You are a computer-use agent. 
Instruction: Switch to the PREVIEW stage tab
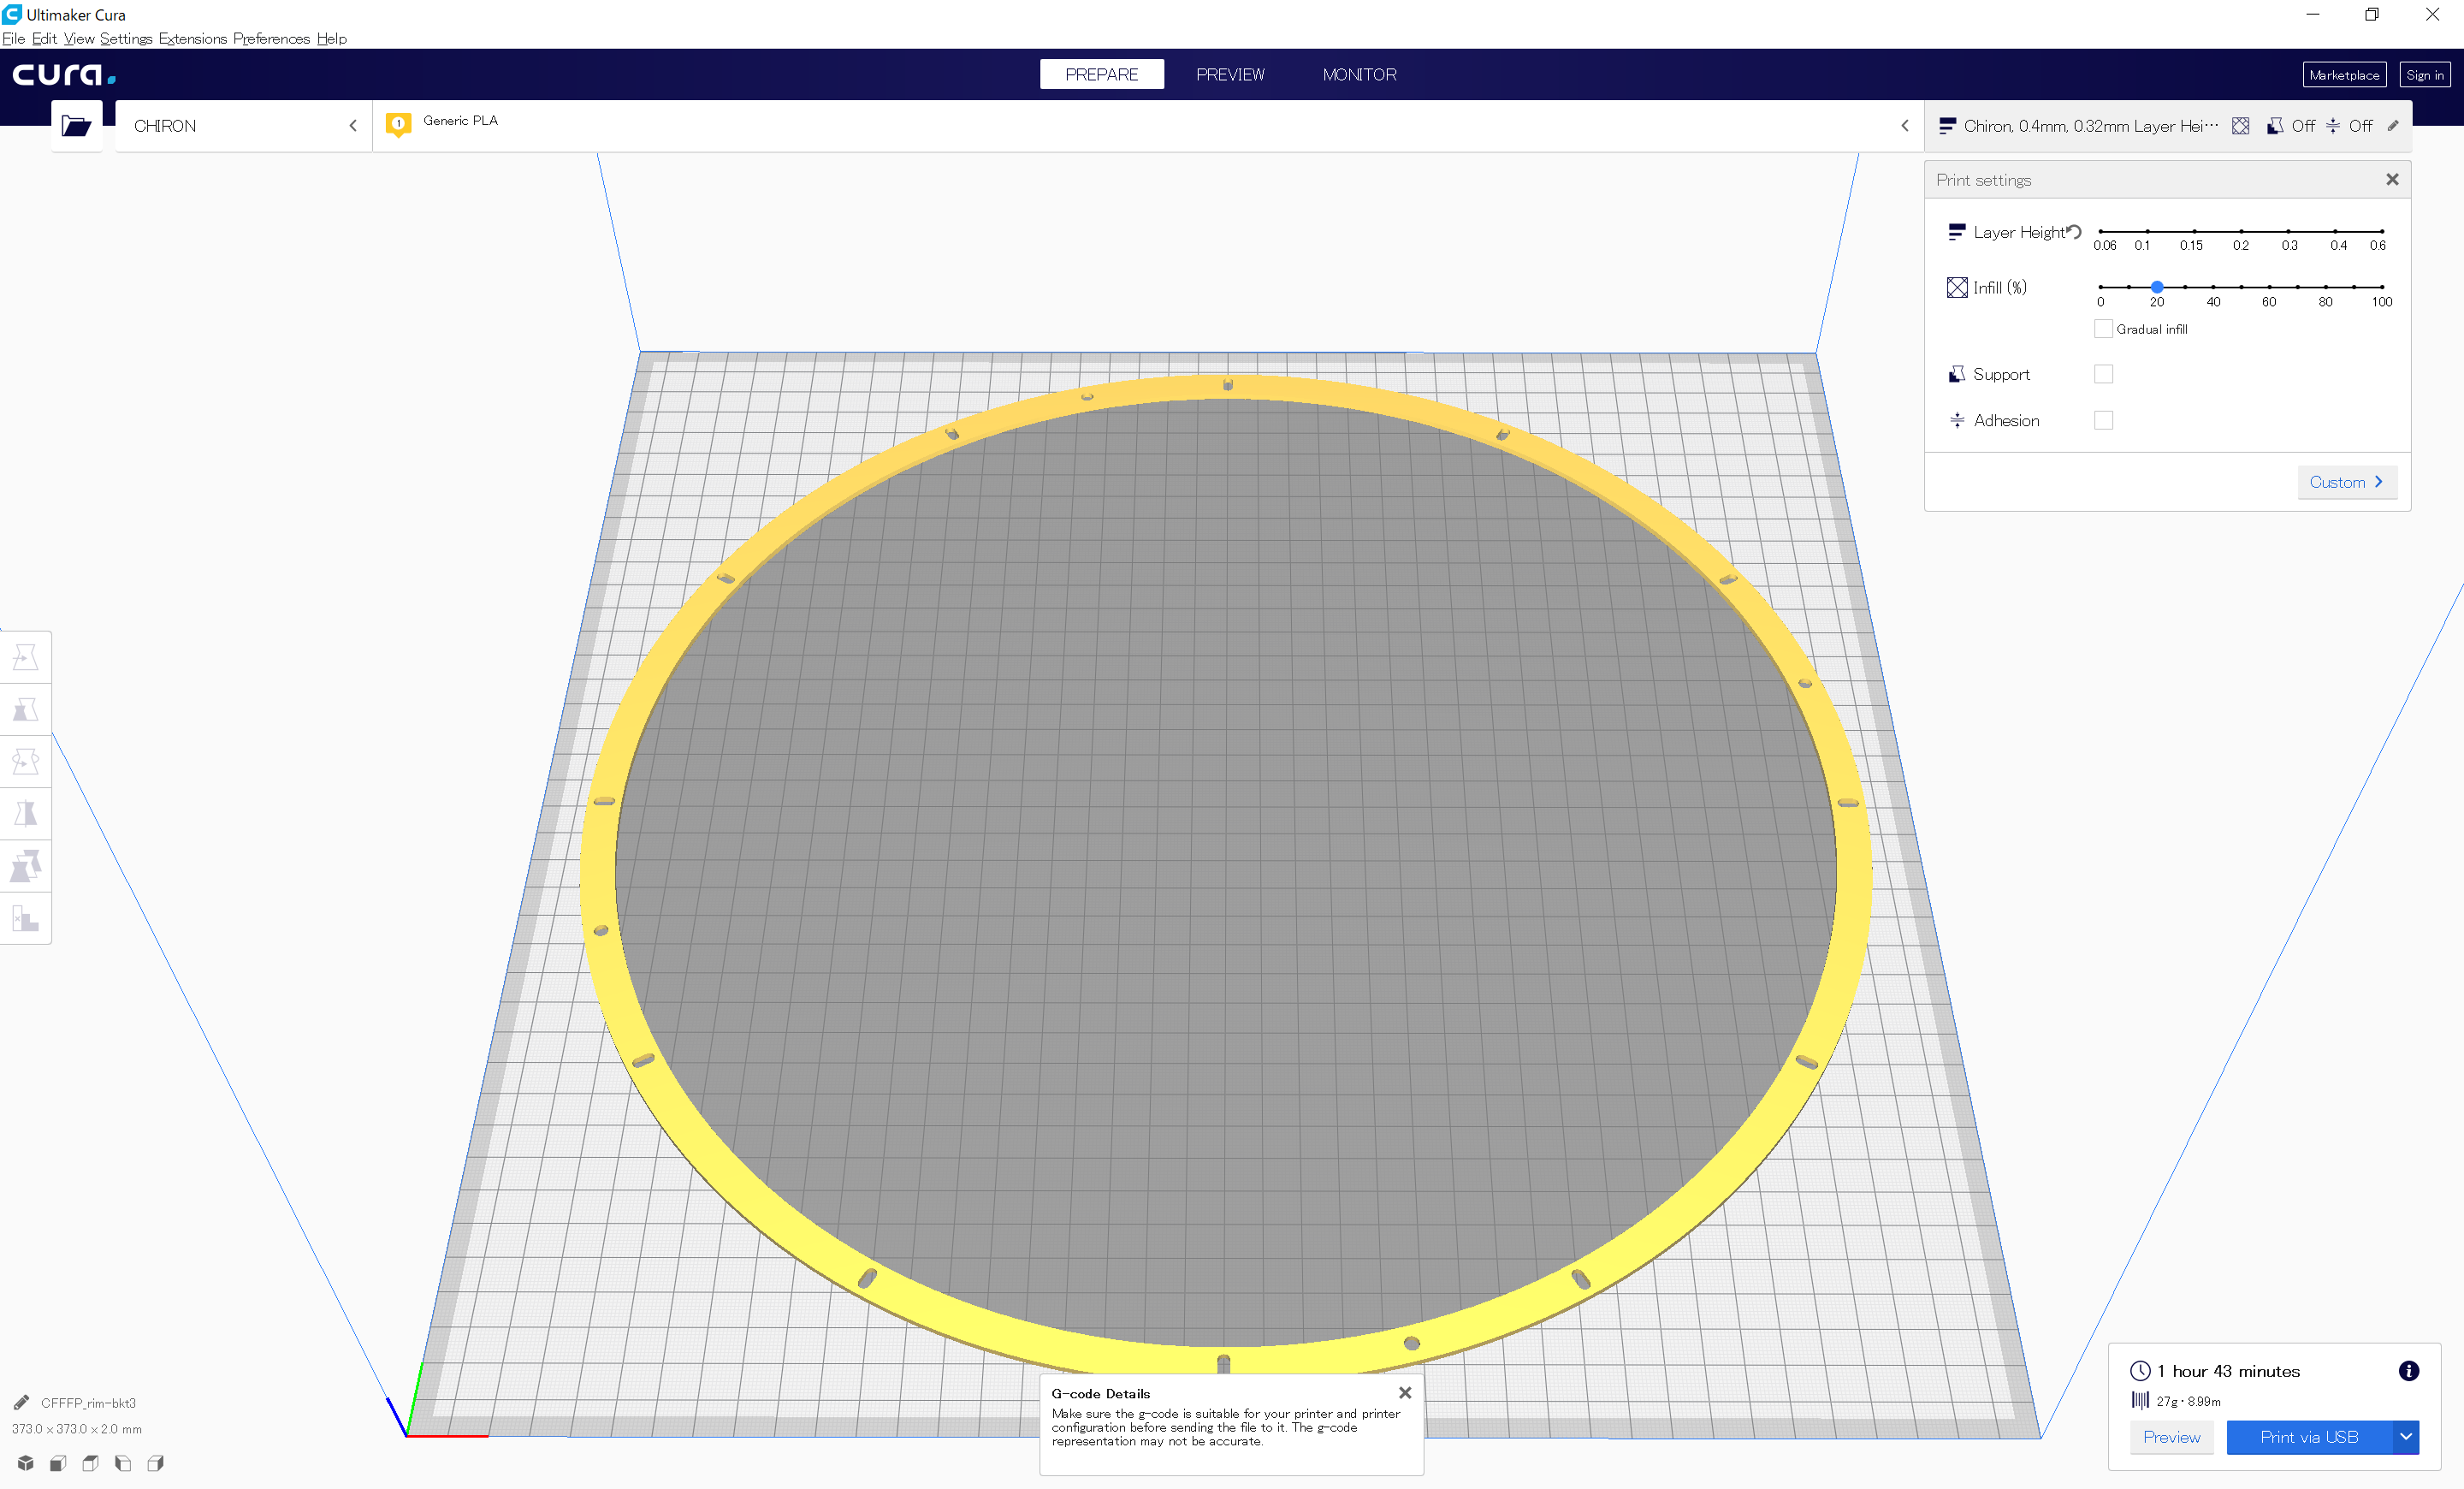[1230, 74]
